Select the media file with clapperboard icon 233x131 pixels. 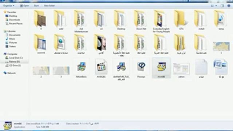[x=101, y=68]
